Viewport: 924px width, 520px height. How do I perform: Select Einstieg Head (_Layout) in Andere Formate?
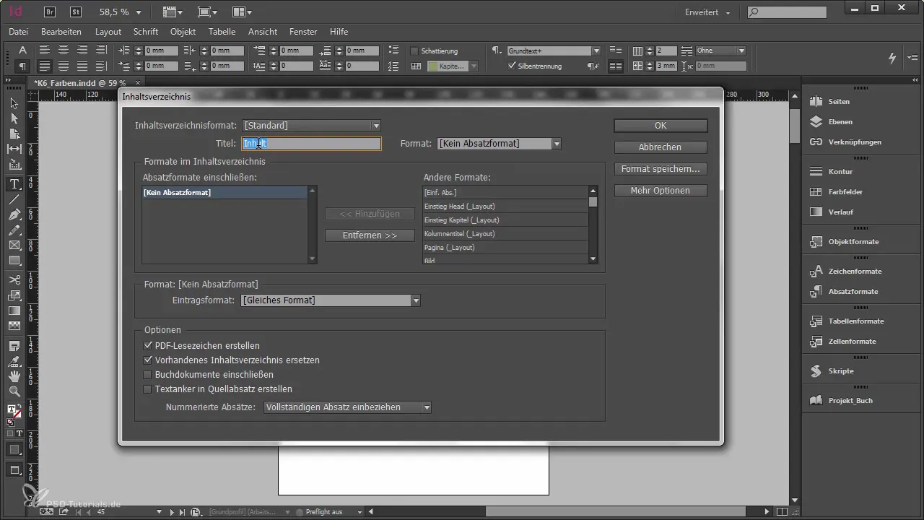[x=505, y=207]
